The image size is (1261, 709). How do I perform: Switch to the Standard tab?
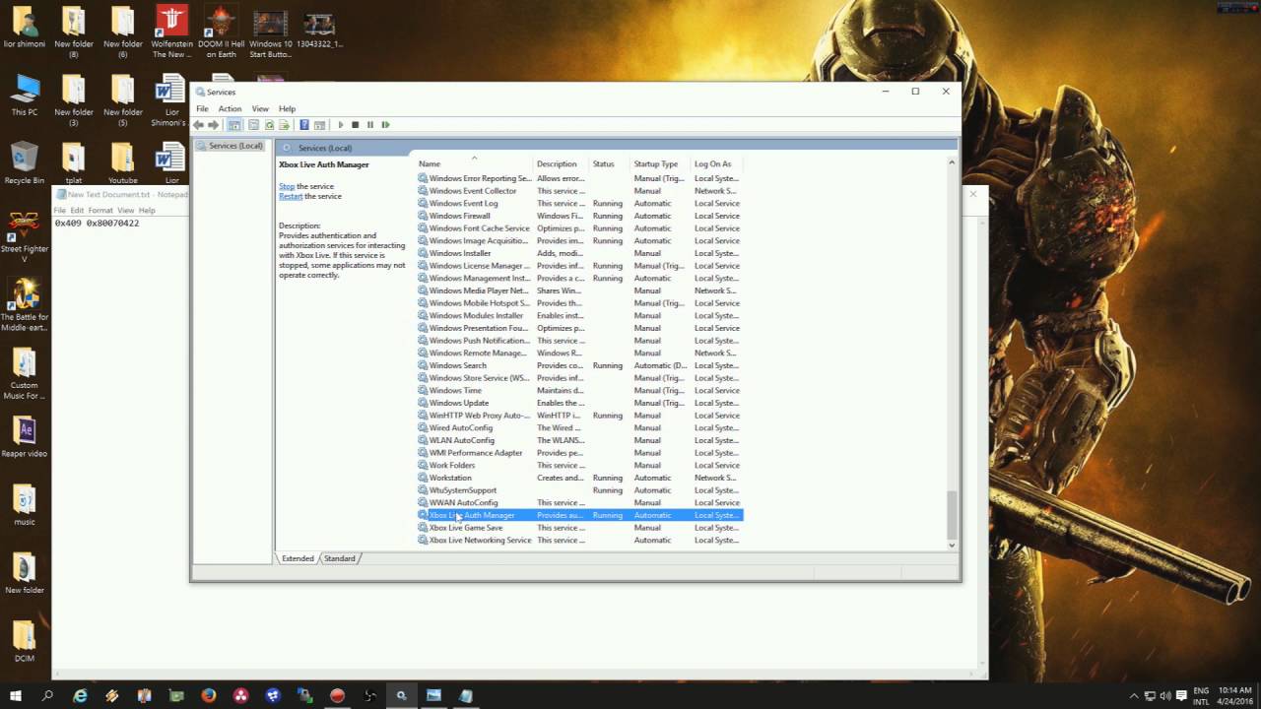(339, 558)
